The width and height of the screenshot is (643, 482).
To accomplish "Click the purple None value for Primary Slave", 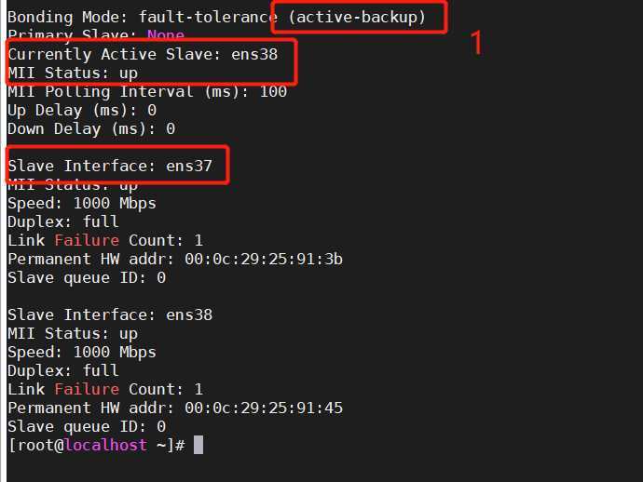I will coord(166,35).
